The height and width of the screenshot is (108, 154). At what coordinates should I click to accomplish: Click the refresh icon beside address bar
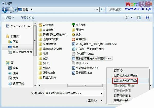(x=102, y=10)
